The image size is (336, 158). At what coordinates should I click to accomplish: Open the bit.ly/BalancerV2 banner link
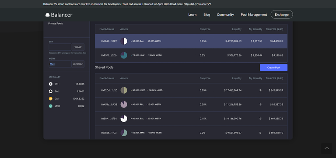[x=197, y=4]
